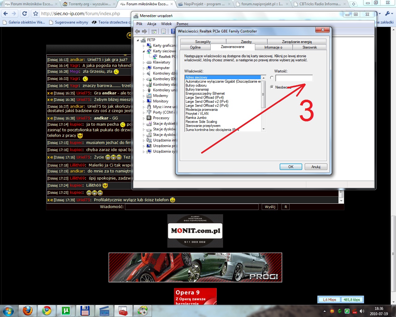Switch to the Sterownik tab
The image size is (396, 317).
[x=309, y=47]
